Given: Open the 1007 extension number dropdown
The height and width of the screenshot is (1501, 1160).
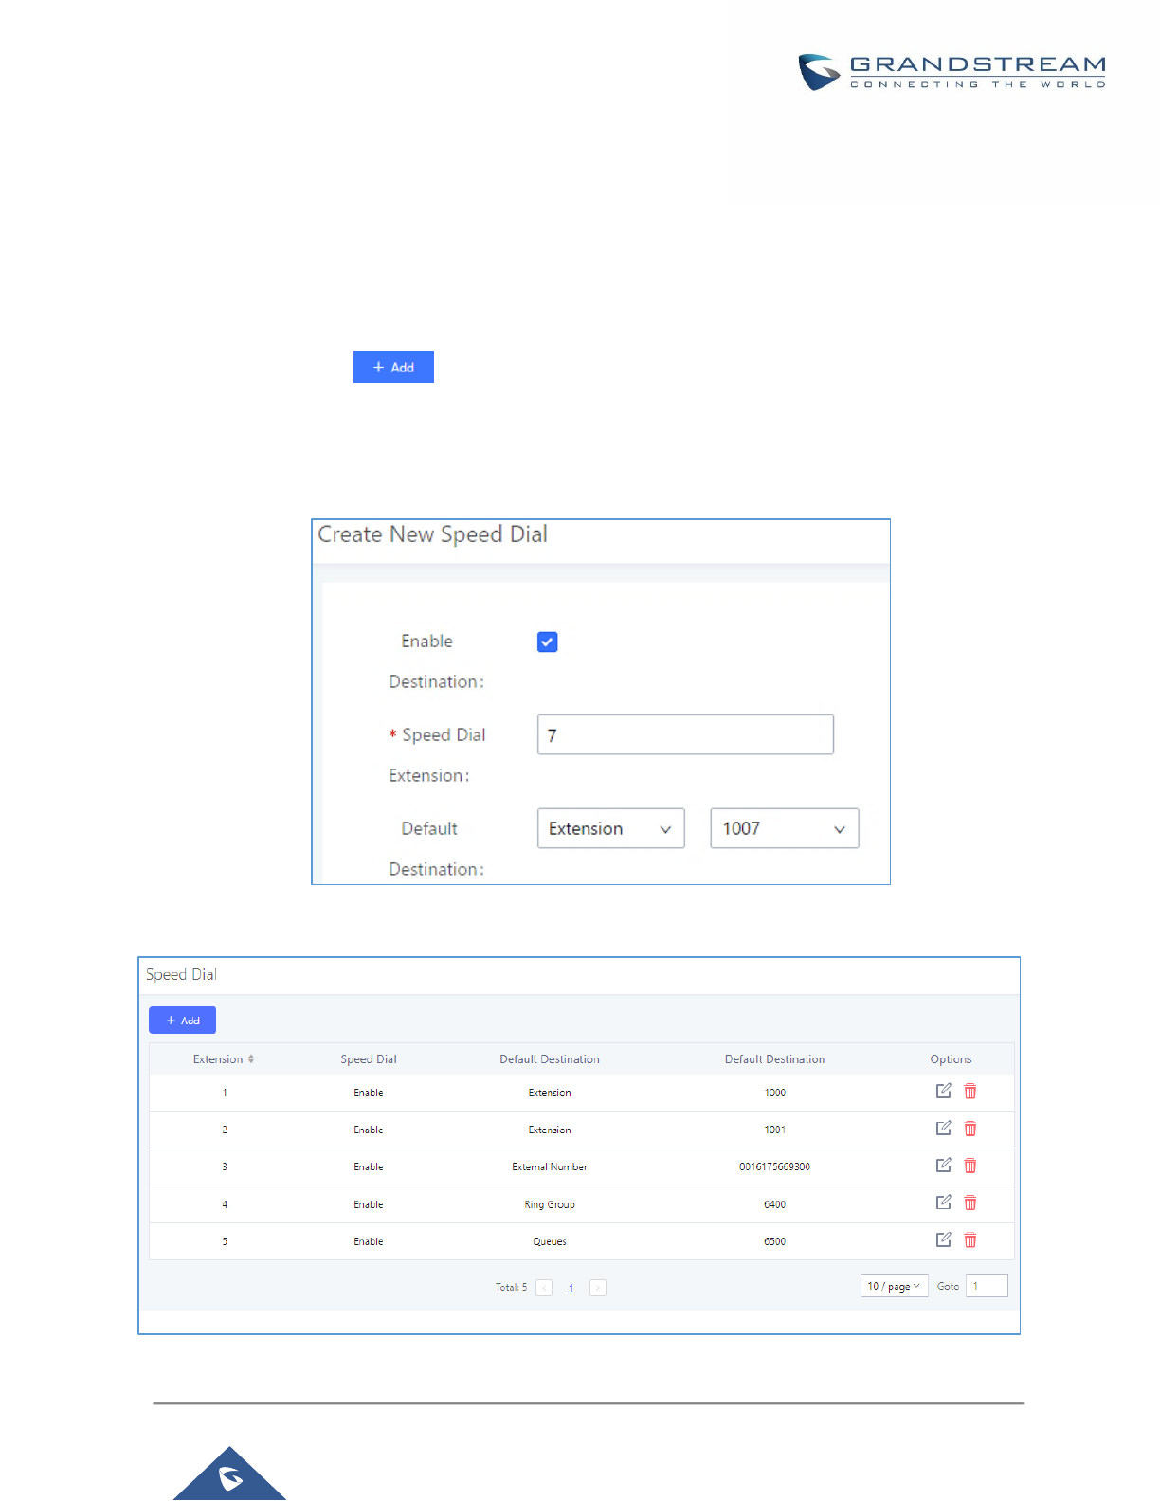Looking at the screenshot, I should point(784,828).
